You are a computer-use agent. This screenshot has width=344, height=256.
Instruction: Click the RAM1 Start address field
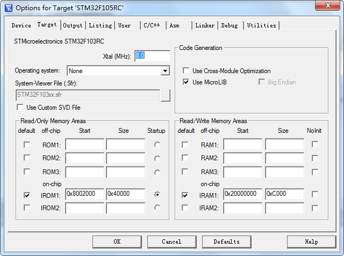243,144
